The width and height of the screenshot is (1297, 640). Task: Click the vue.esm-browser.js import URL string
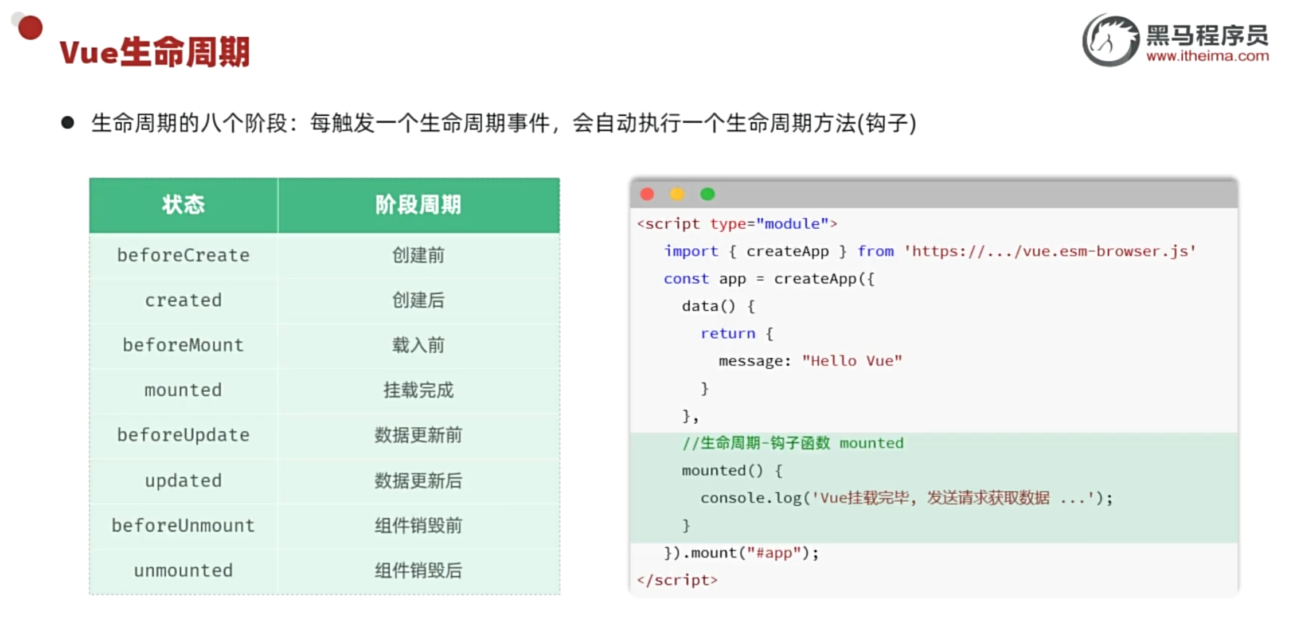[x=1050, y=251]
